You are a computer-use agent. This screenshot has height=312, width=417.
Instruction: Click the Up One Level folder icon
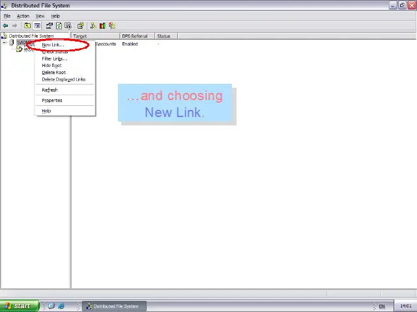click(27, 26)
